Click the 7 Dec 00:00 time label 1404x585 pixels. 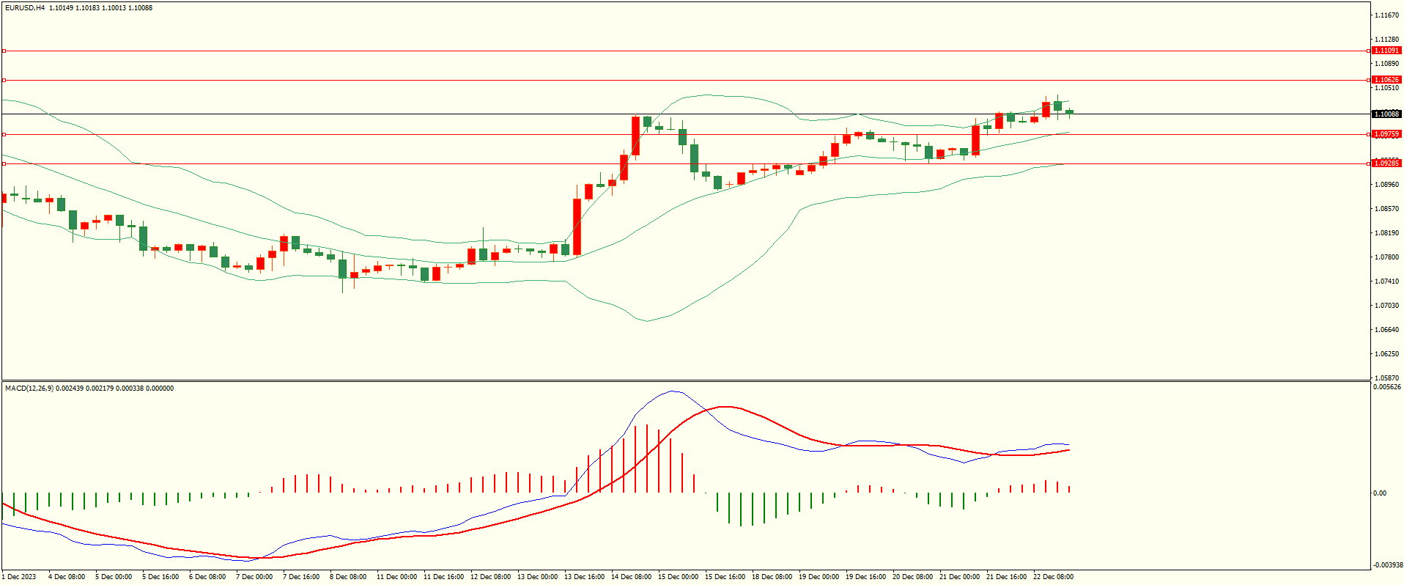point(254,577)
